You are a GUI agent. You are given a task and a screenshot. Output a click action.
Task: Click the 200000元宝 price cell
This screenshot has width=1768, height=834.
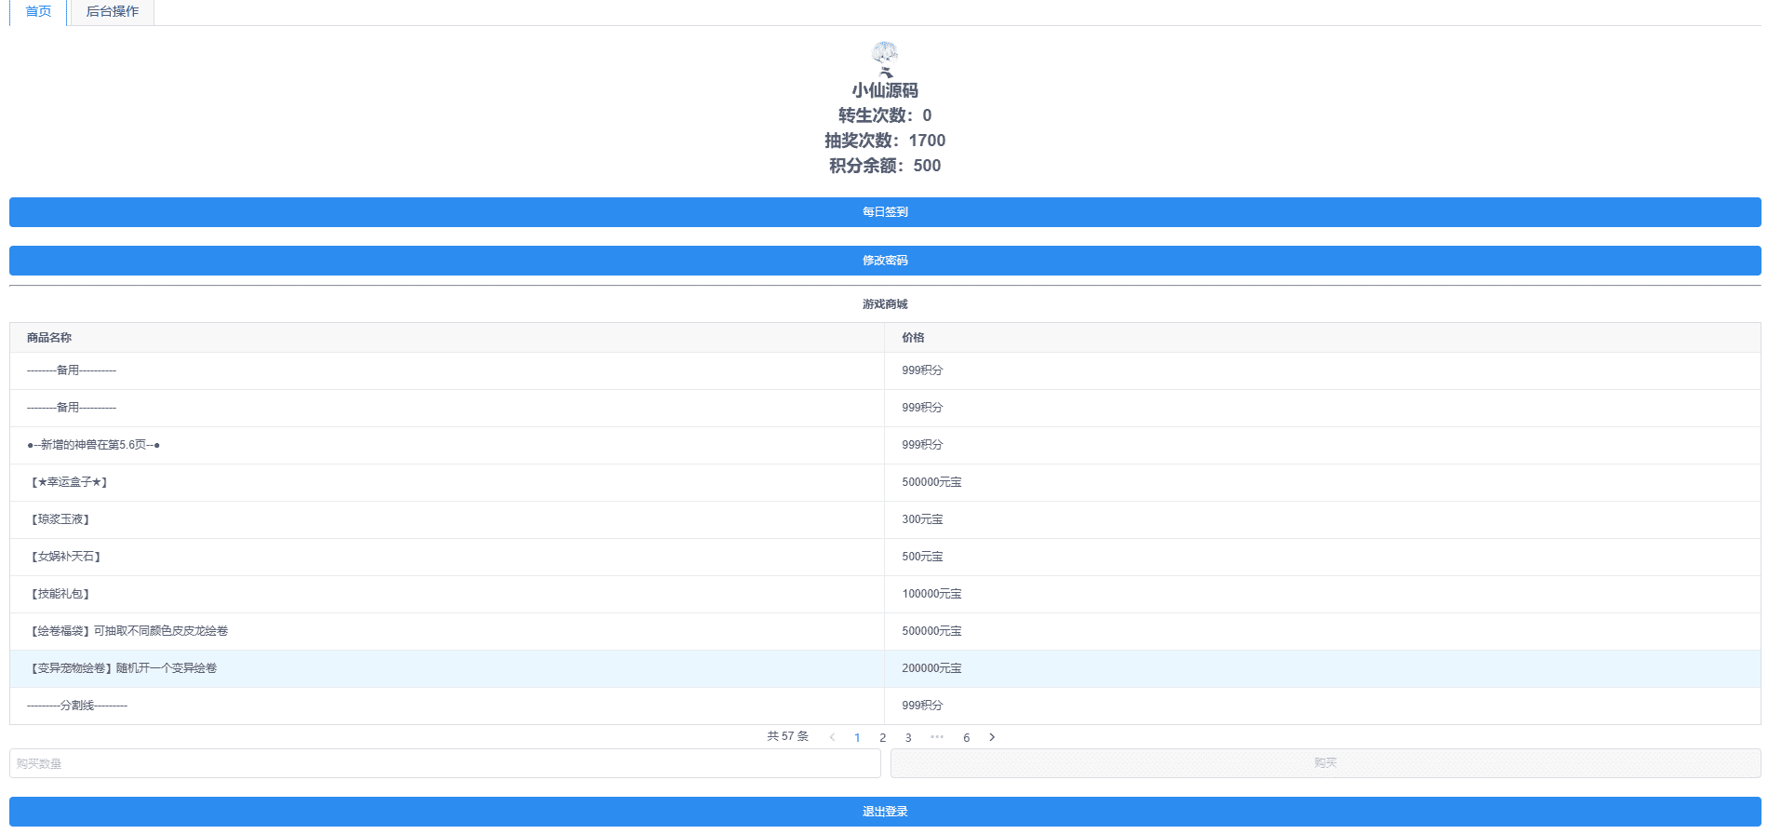(x=1322, y=668)
